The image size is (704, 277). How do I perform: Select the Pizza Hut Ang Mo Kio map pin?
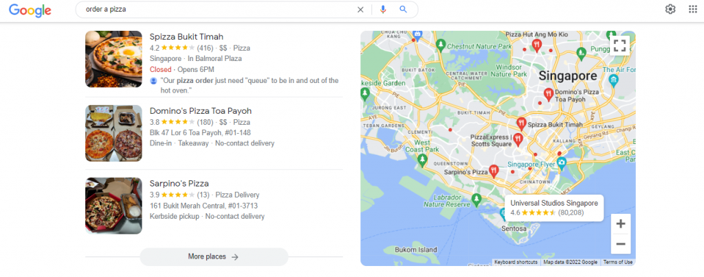tap(536, 45)
